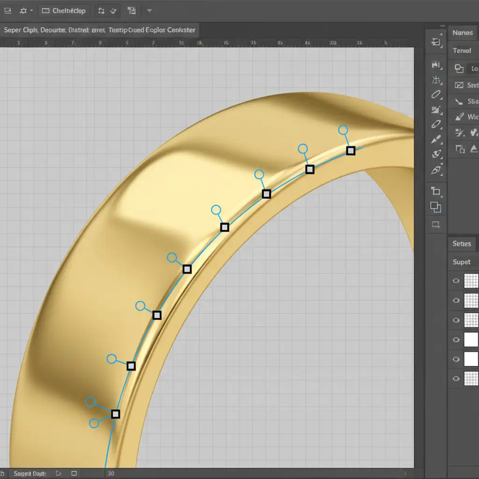This screenshot has height=479, width=479.
Task: Toggle visibility of the fourth layer
Action: click(456, 340)
